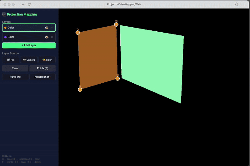Enter fullscreen with Fullscreen (F) button
Viewport: 250px width, 166px height.
[42, 77]
